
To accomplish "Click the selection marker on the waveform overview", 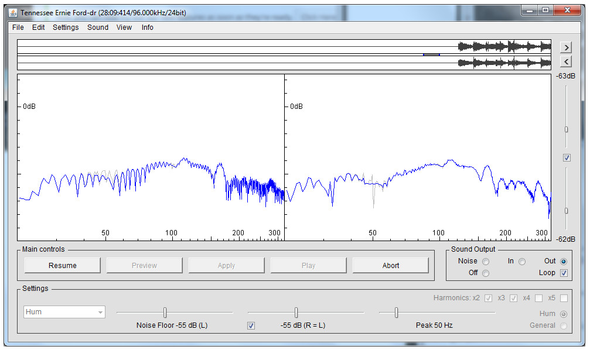I will click(431, 55).
